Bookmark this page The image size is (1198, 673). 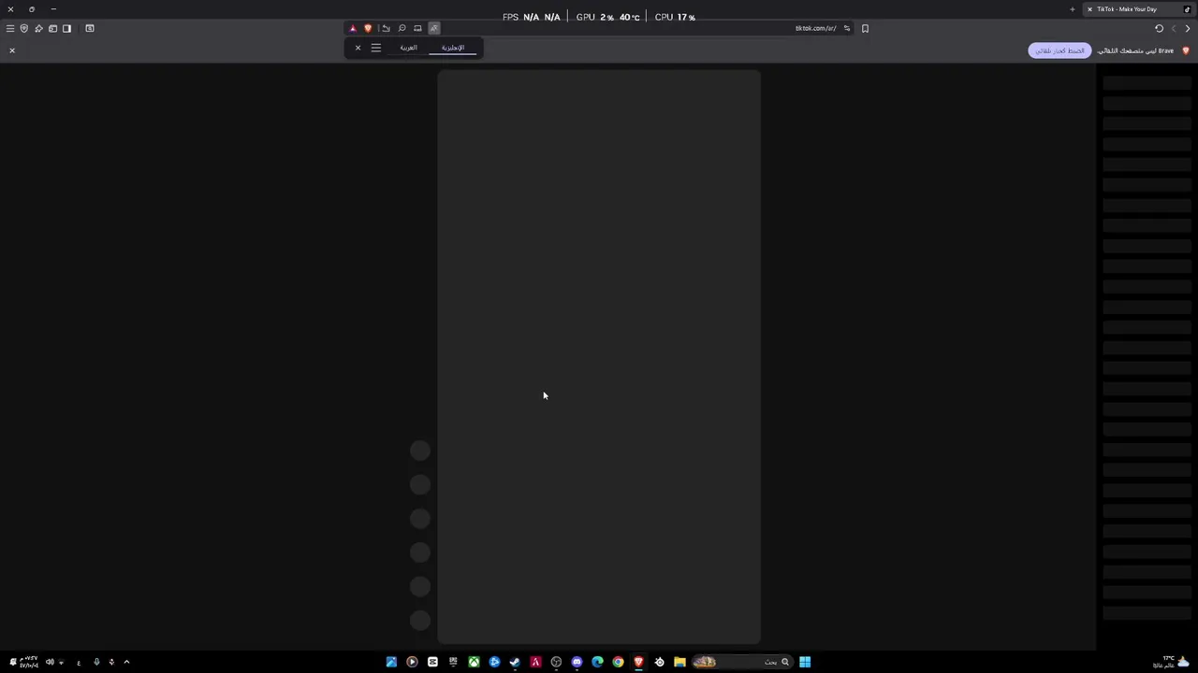[865, 28]
